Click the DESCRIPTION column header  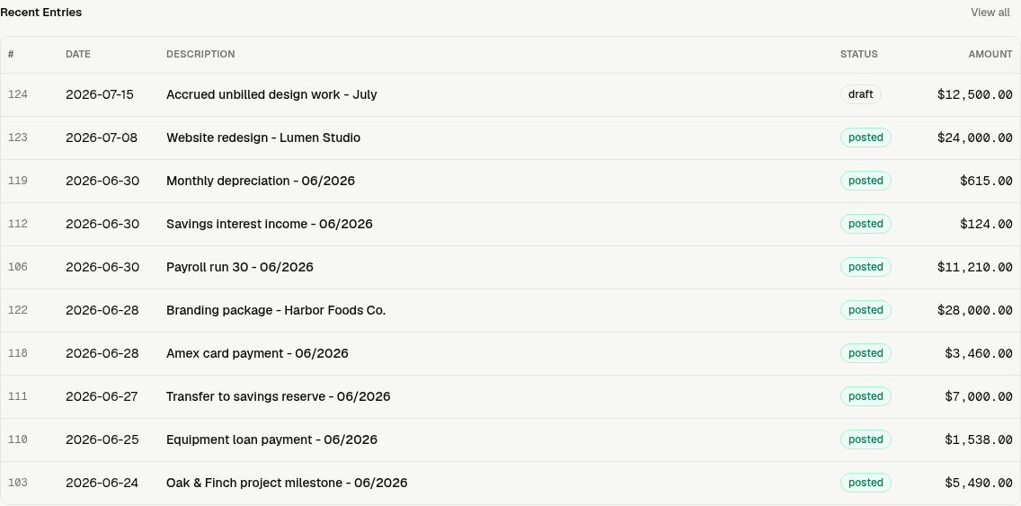[x=200, y=54]
